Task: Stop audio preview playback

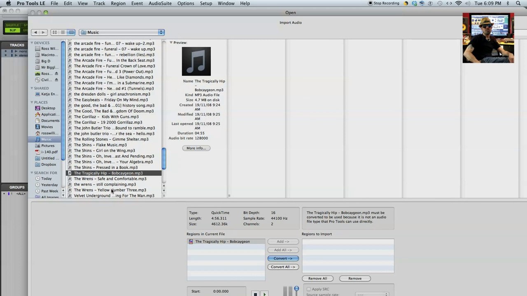Action: click(255, 294)
